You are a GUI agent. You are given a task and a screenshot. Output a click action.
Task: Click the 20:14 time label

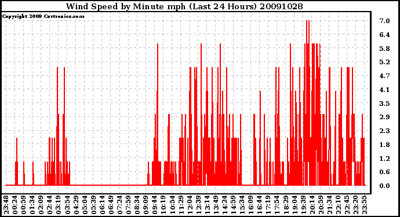click(312, 205)
